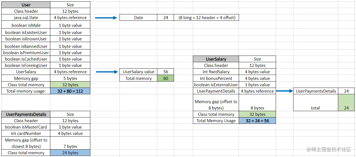
Task: Click the '5 bytes' memory gap cell
Action: (x=70, y=78)
